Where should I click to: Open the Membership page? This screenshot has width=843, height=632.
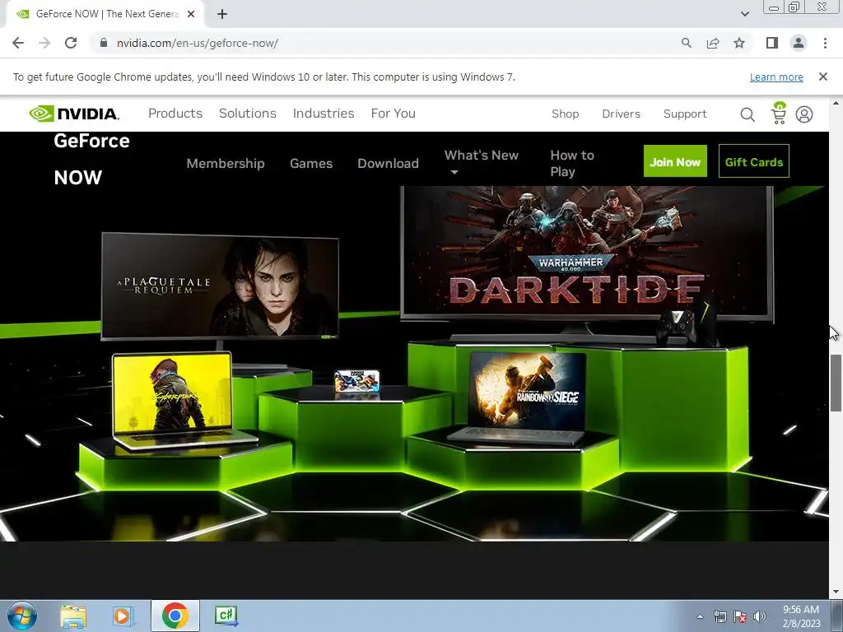(226, 164)
